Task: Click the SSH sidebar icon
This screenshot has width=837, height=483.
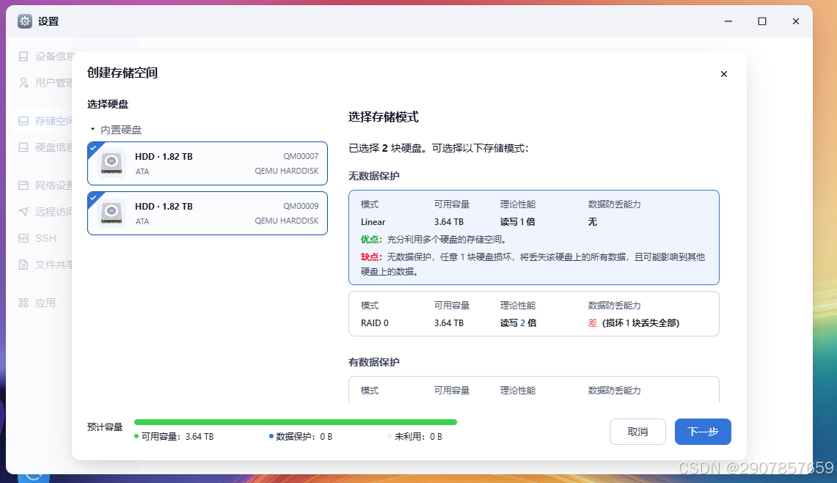Action: coord(23,238)
